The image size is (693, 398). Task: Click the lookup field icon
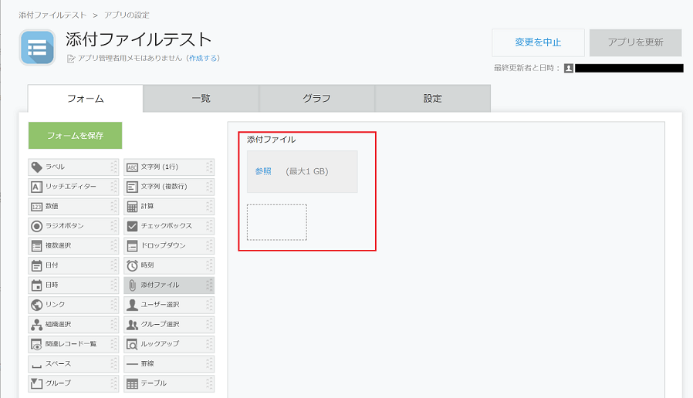point(132,344)
